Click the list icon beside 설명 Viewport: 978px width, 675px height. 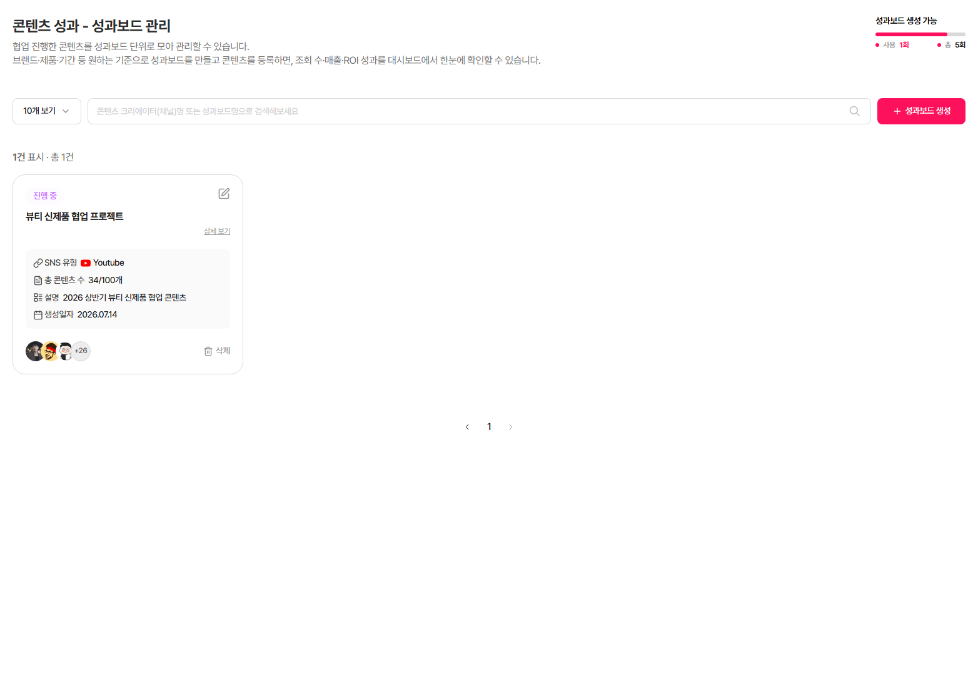[38, 297]
